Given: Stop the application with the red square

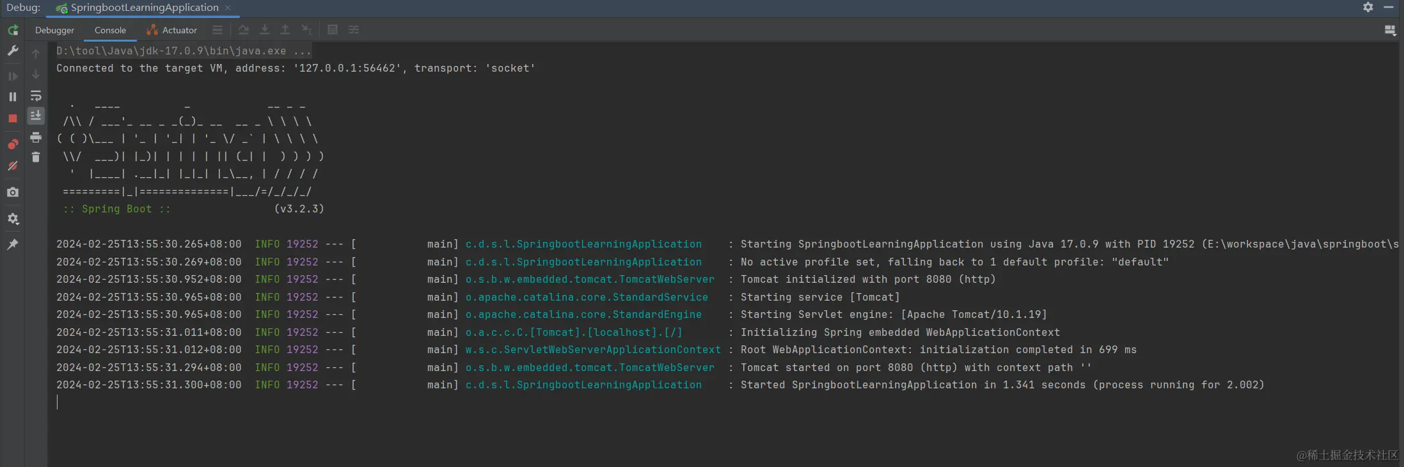Looking at the screenshot, I should coord(13,118).
